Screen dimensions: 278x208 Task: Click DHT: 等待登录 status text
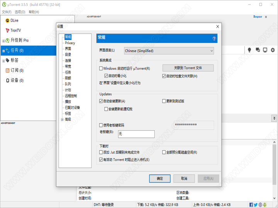pos(104,205)
